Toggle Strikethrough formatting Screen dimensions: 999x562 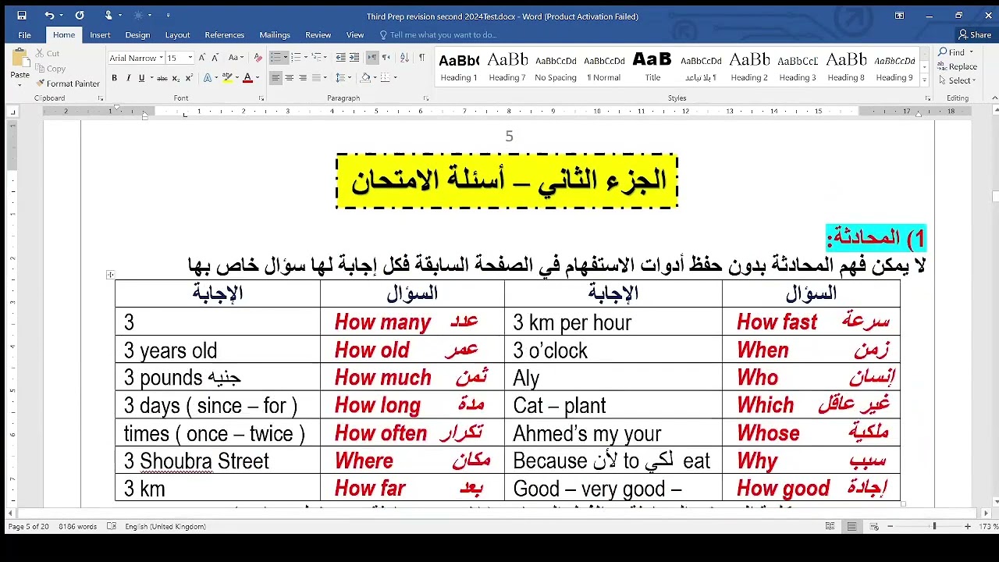[x=162, y=78]
